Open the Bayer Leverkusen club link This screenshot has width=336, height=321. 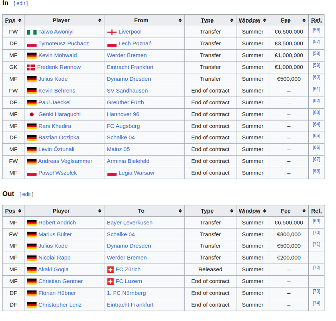pos(130,223)
